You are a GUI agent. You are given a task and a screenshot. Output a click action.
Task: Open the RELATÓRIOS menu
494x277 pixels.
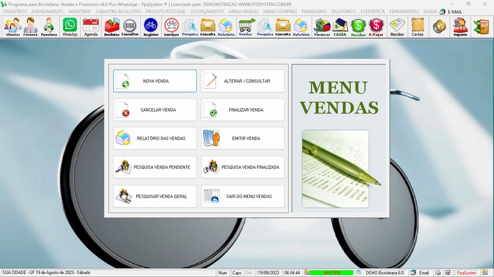point(343,11)
